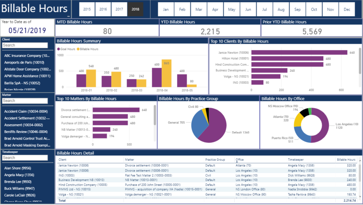Image resolution: width=363 pixels, height=205 pixels.
Task: Click the Top 10 Matters chart scrollbar
Action: pos(155,115)
